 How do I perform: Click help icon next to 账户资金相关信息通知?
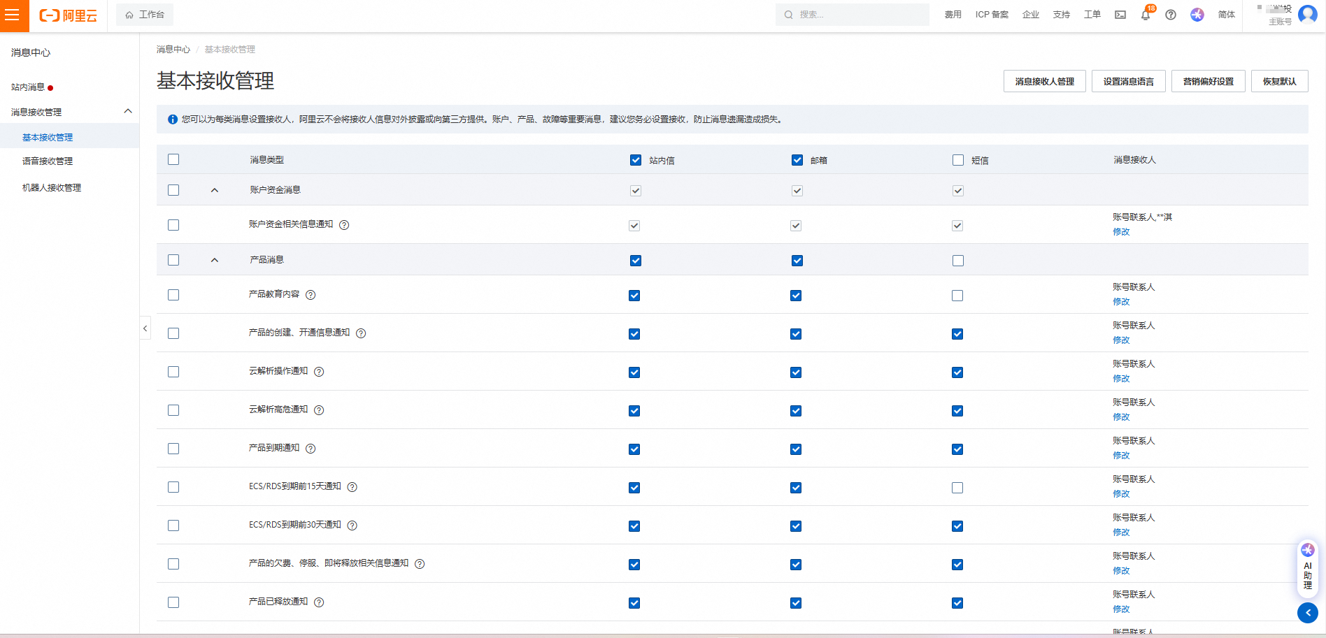coord(344,225)
